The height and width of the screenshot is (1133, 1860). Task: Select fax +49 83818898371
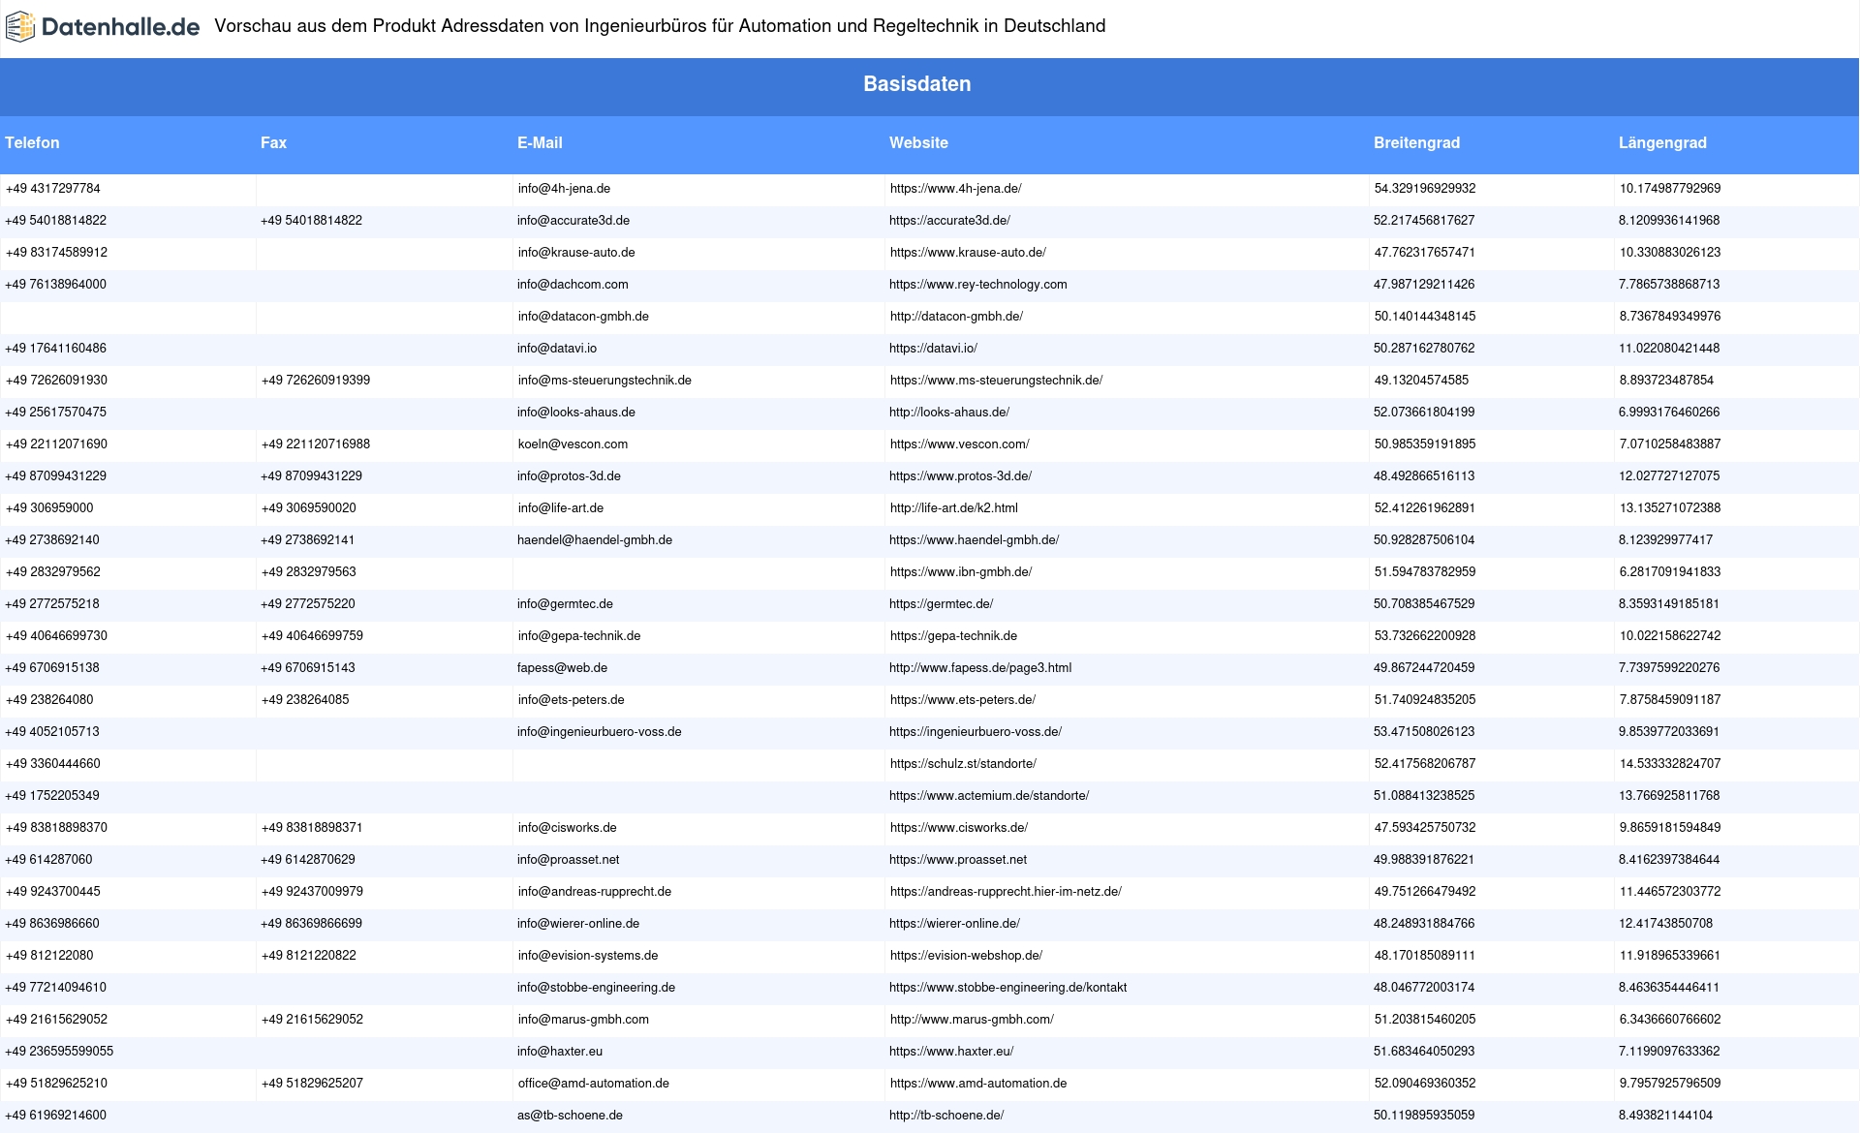pyautogui.click(x=312, y=828)
